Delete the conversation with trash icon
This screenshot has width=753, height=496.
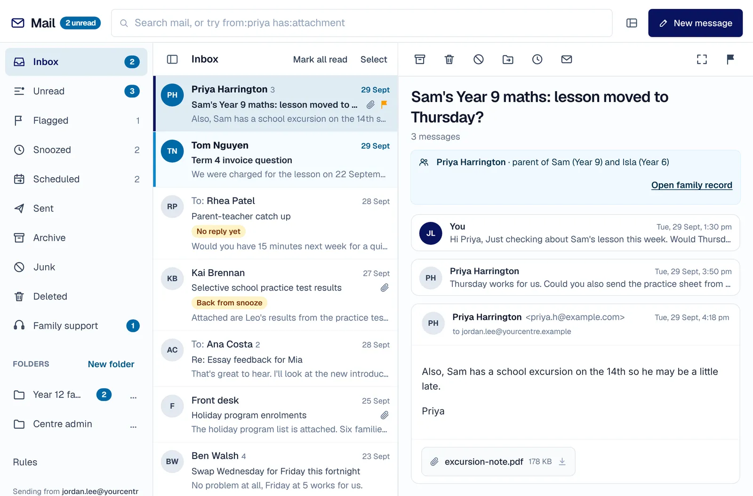pyautogui.click(x=449, y=59)
